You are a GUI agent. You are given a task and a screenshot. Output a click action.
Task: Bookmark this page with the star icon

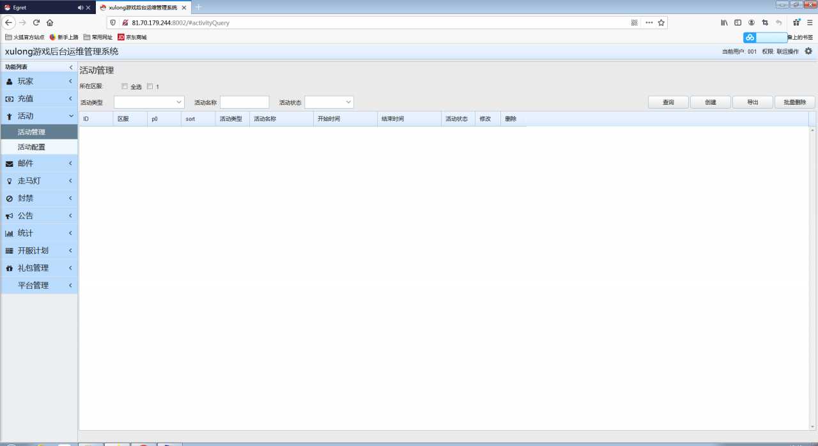(661, 22)
